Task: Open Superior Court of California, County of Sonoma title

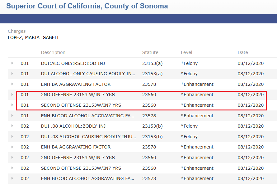Action: point(87,6)
